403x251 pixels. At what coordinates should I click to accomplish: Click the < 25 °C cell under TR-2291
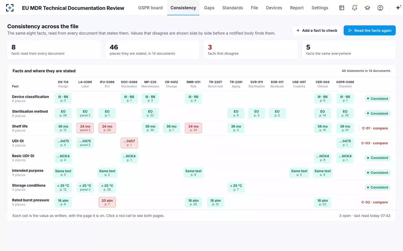point(236,187)
